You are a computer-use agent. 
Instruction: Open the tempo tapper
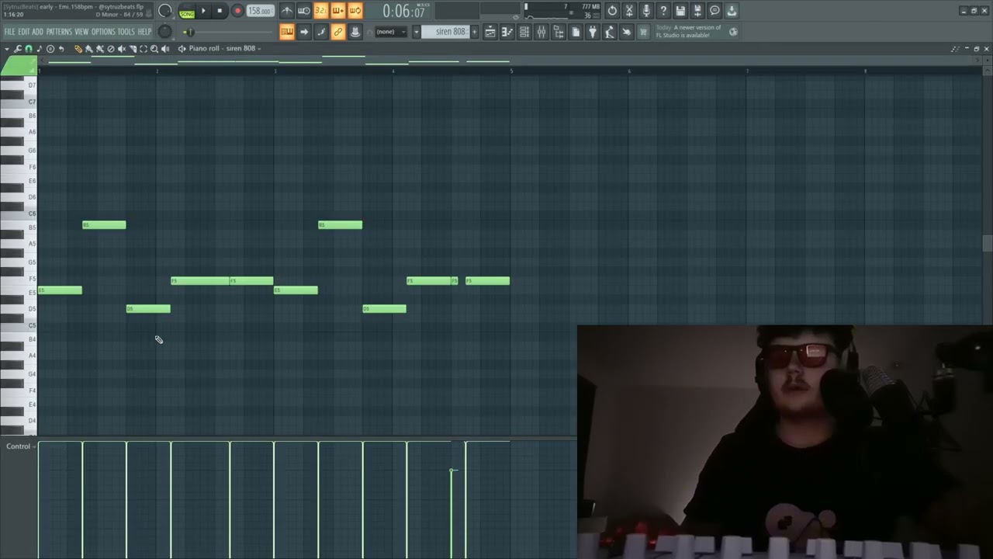click(x=610, y=32)
